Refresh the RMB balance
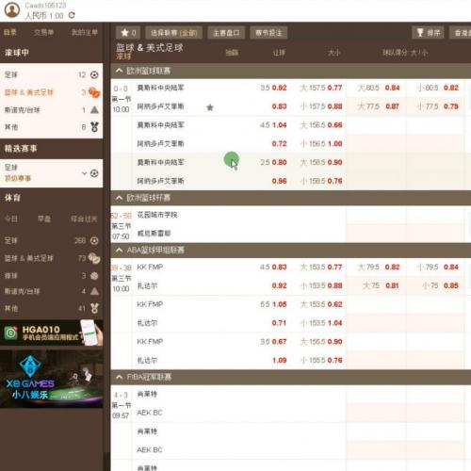Viewport: 471px width, 471px height. pos(72,15)
